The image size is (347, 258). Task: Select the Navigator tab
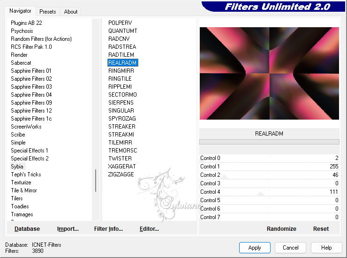(20, 11)
